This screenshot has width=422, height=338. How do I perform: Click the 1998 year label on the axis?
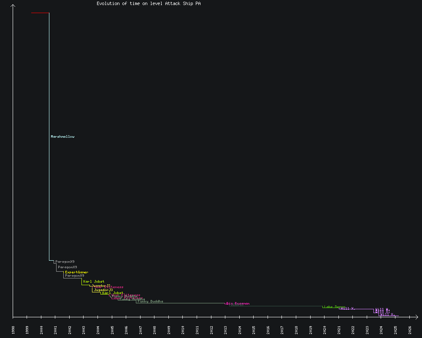tap(13, 330)
